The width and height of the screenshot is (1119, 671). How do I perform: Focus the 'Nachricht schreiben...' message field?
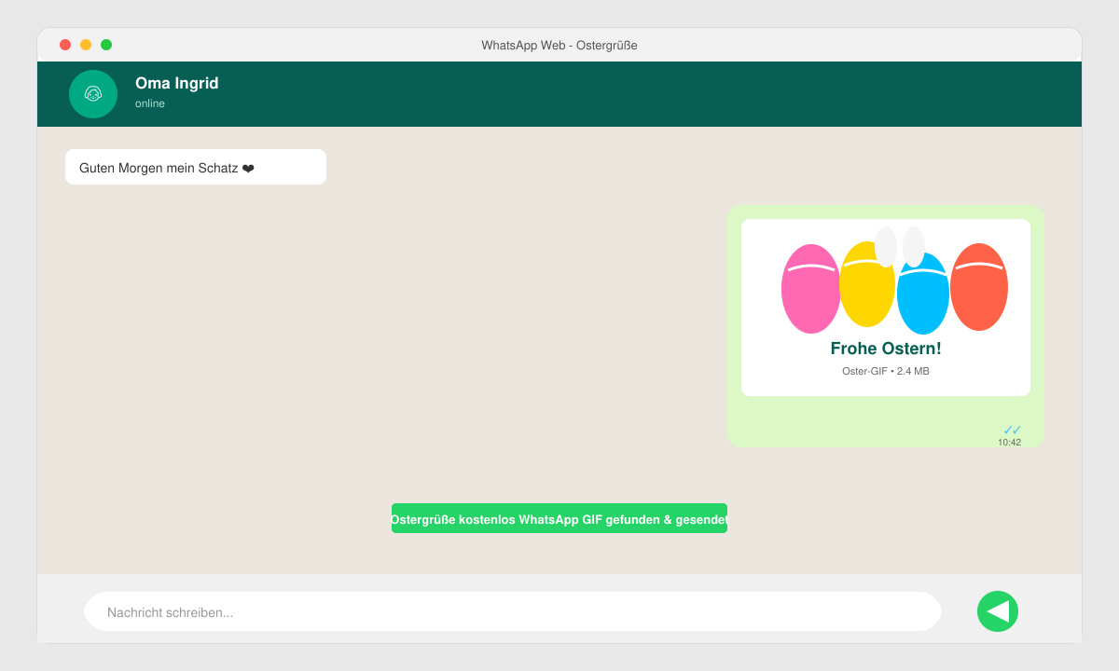[x=513, y=611]
